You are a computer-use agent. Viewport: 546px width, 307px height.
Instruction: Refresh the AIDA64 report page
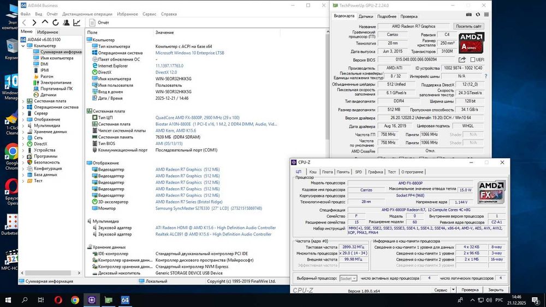(x=55, y=22)
